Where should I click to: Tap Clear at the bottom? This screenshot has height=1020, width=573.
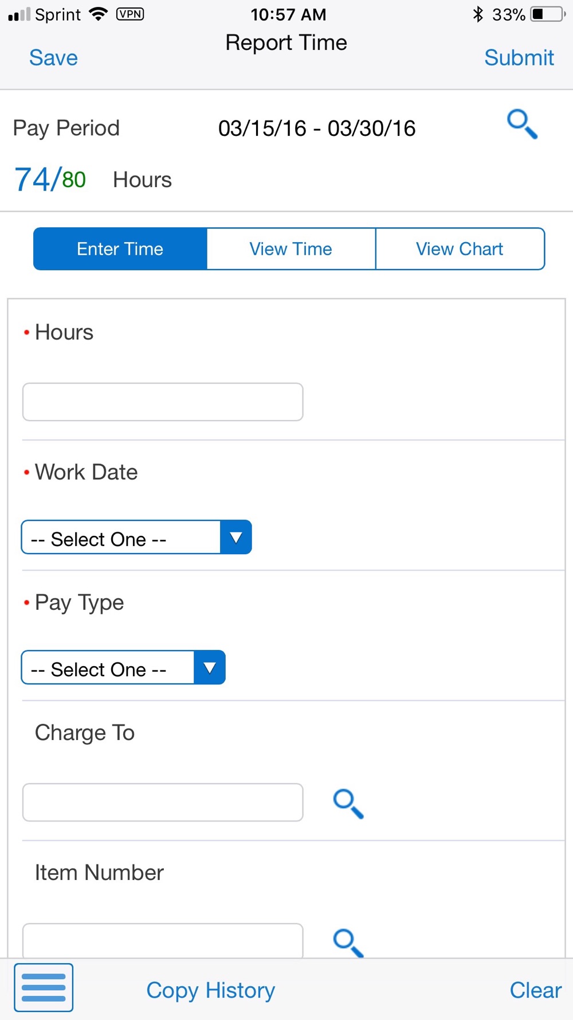click(x=536, y=990)
